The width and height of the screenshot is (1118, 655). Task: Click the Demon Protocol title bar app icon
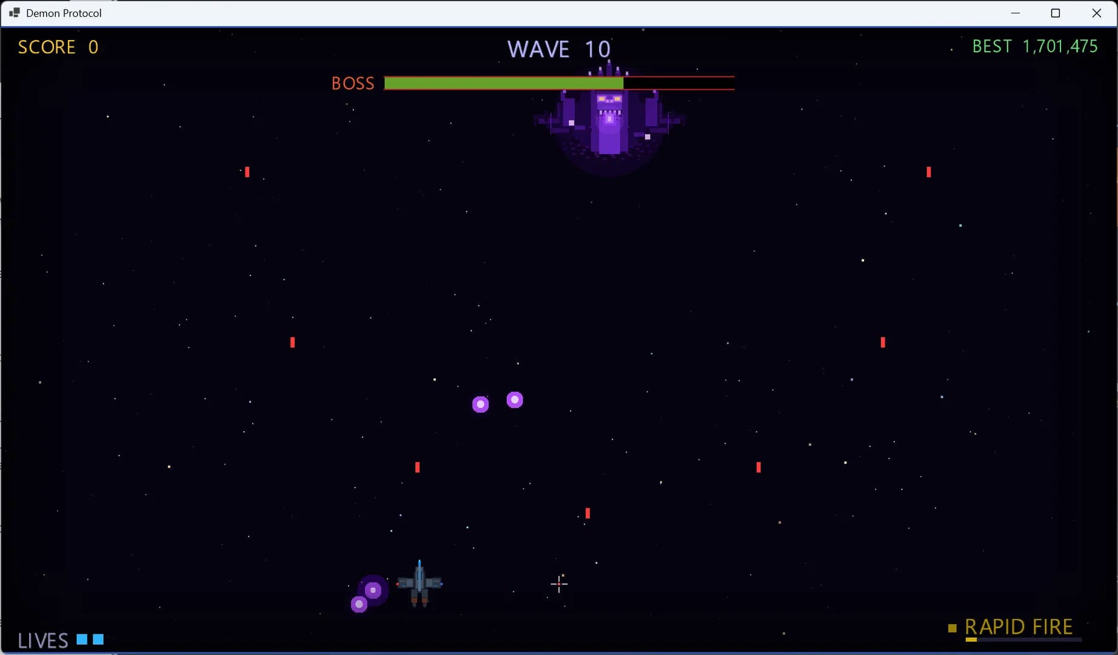click(15, 13)
